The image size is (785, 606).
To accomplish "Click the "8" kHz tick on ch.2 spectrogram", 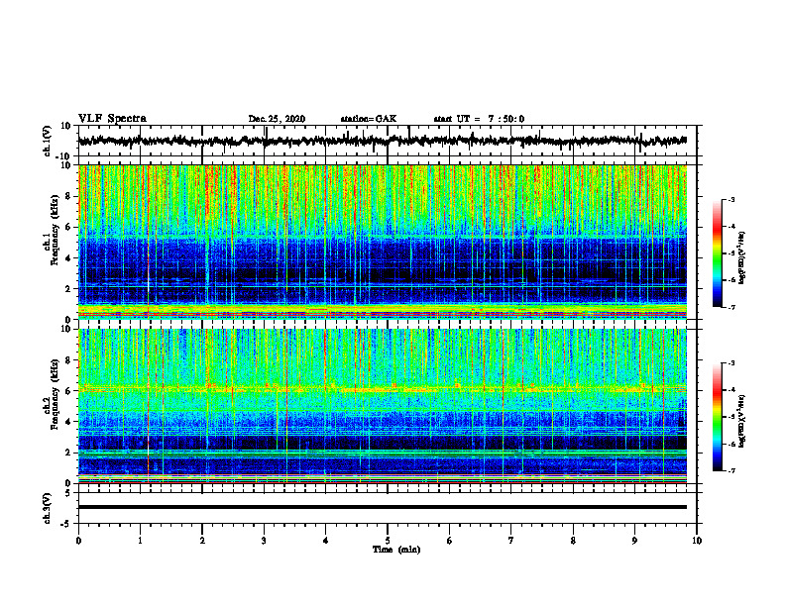I will pyautogui.click(x=68, y=360).
